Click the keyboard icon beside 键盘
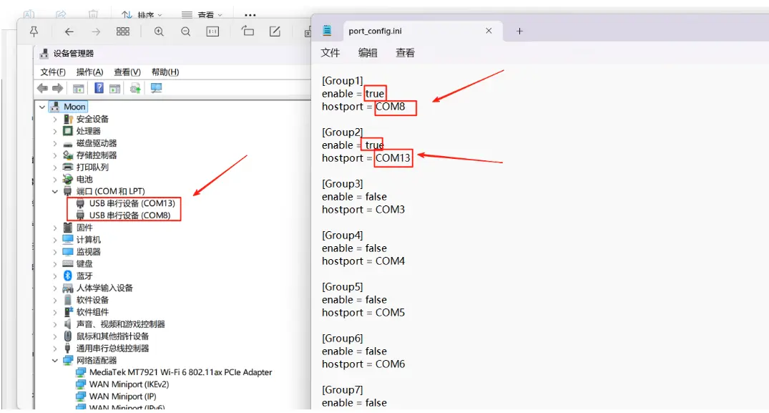769x413 pixels. pos(68,264)
